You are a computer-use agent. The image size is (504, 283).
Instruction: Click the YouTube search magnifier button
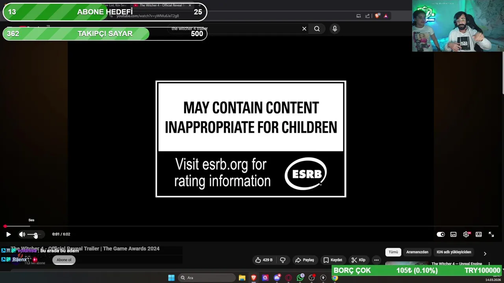317,29
